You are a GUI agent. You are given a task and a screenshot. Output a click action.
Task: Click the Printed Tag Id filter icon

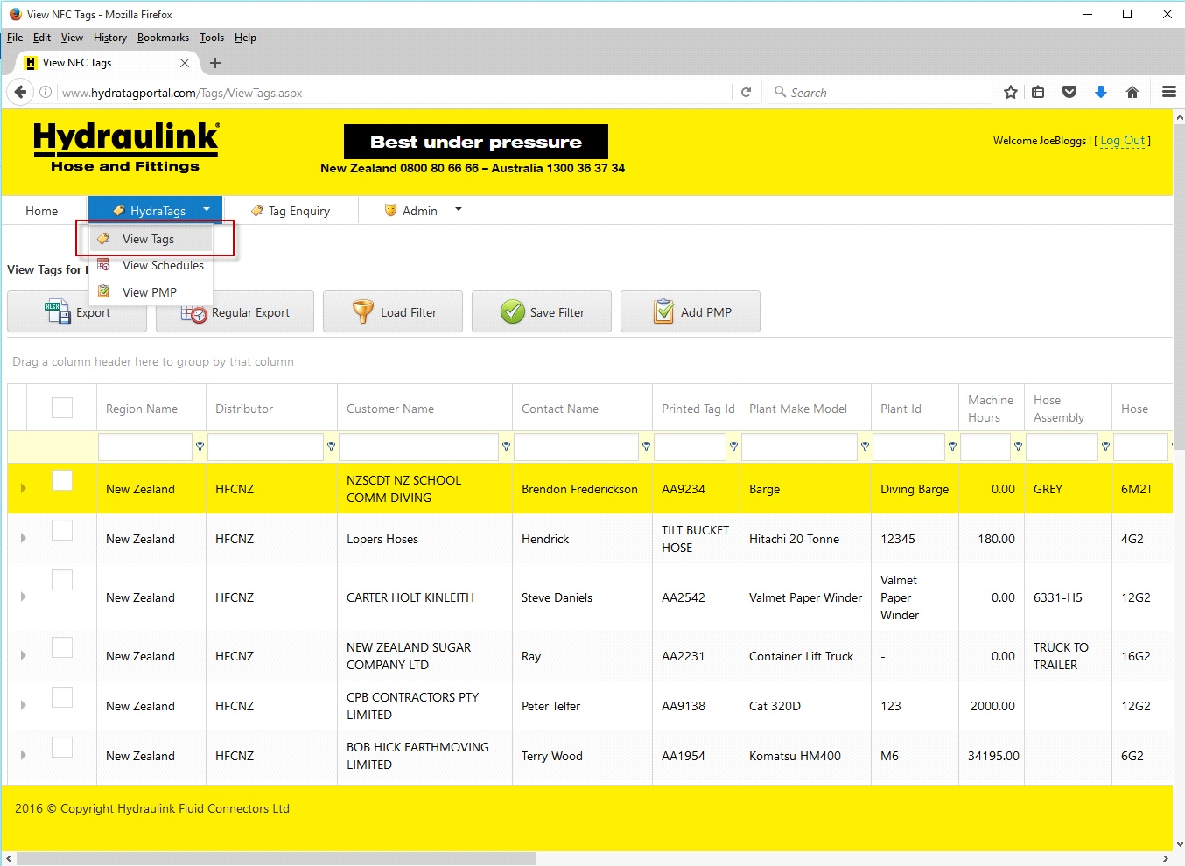coord(733,446)
